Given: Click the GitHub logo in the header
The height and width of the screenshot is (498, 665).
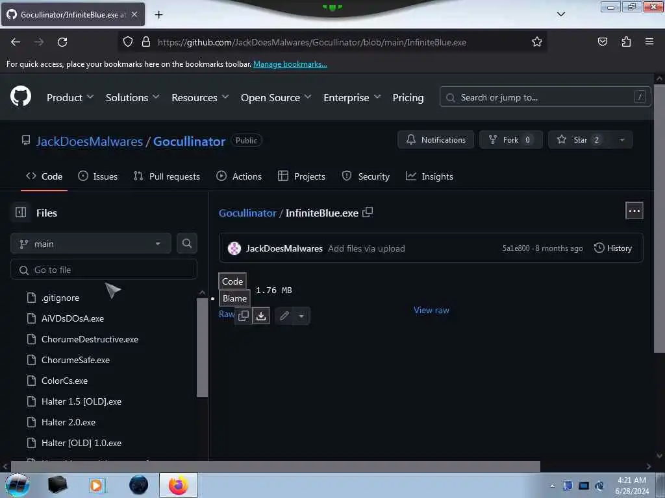Looking at the screenshot, I should coord(20,97).
